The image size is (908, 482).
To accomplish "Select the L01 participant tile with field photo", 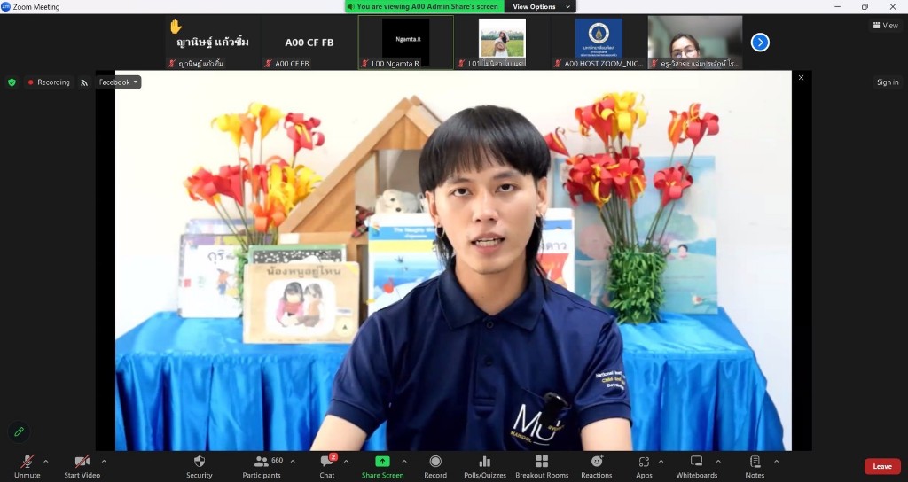I will click(x=503, y=43).
